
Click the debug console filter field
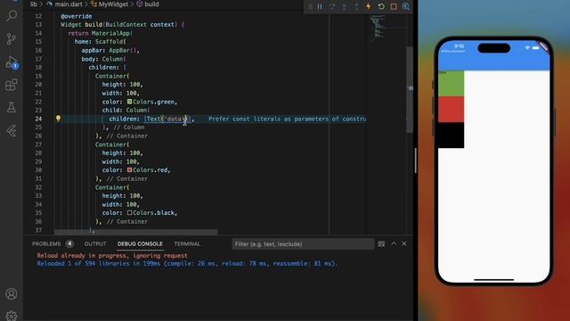(x=303, y=243)
